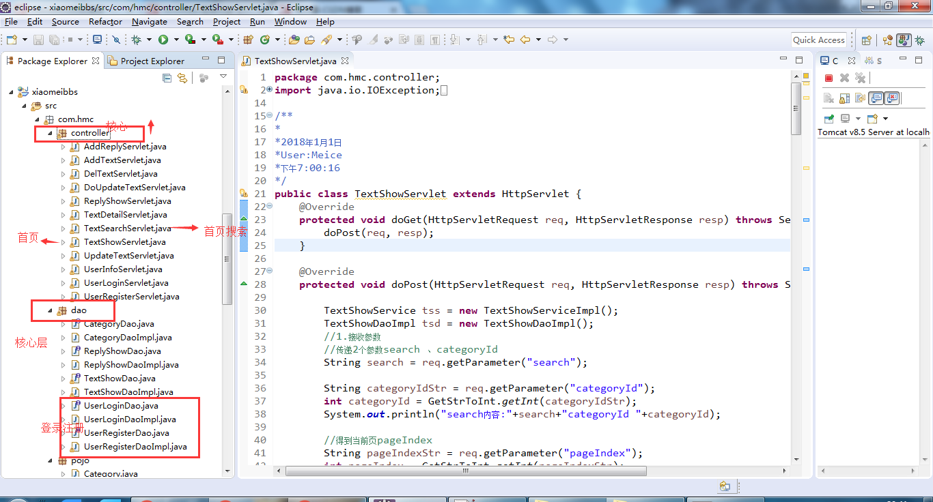Screen dimensions: 933x502
Task: Toggle Link with Editor in Package Explorer
Action: point(182,78)
